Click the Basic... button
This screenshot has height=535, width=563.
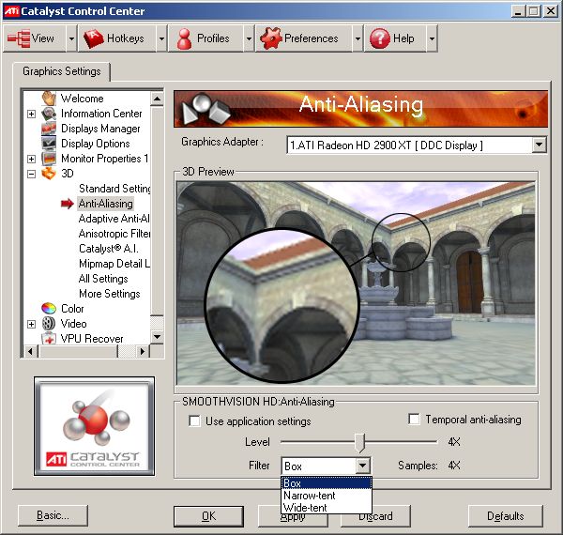[53, 515]
